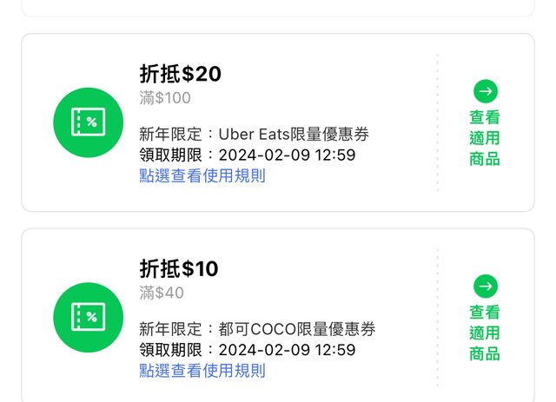View usage rules link for Uber Eats coupon

(202, 175)
